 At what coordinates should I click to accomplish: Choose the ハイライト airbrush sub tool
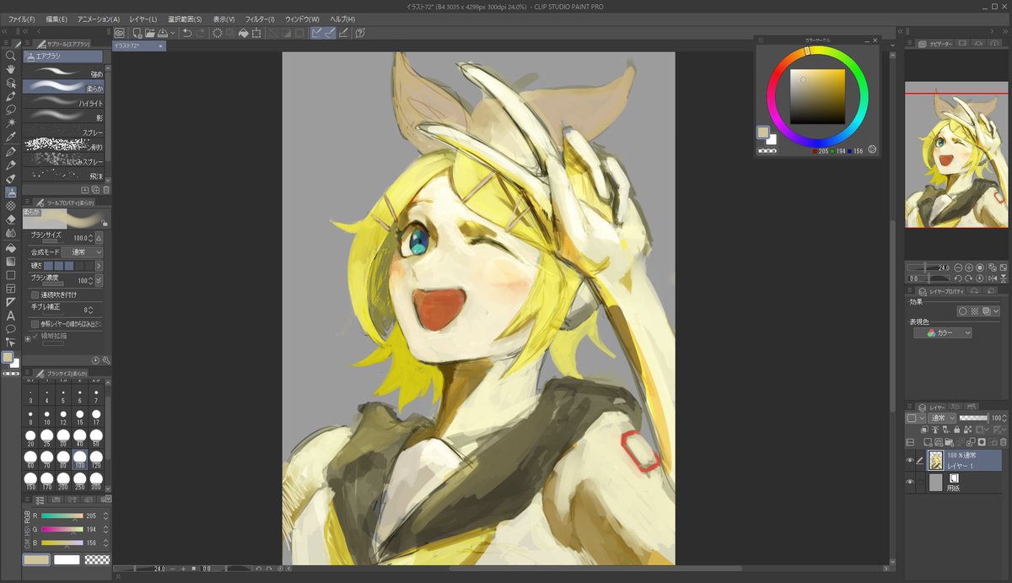(x=63, y=103)
